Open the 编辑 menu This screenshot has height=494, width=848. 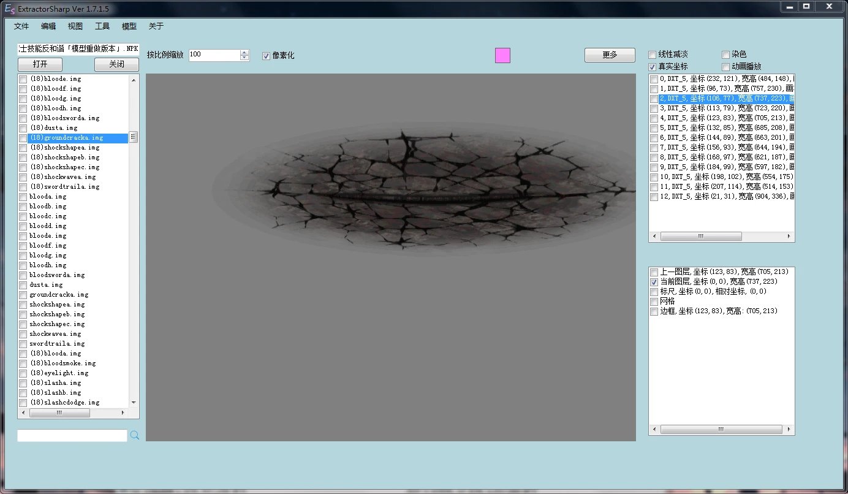click(48, 26)
